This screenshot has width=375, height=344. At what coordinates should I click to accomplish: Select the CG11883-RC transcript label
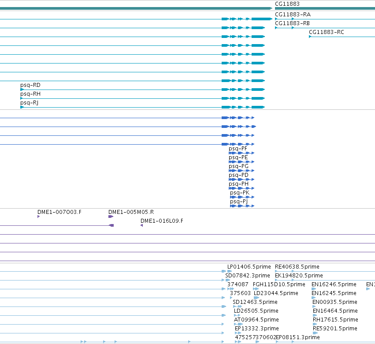[x=327, y=32]
